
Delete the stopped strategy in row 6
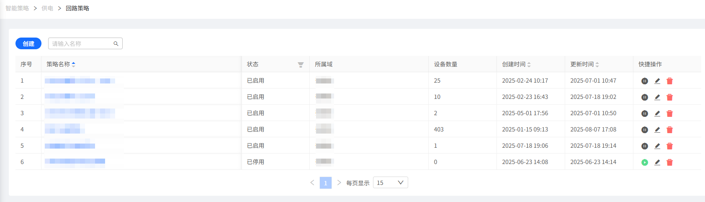[670, 162]
